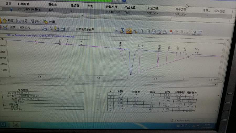Open the 信号 signal tab
236x133 pixels.
pos(22,21)
